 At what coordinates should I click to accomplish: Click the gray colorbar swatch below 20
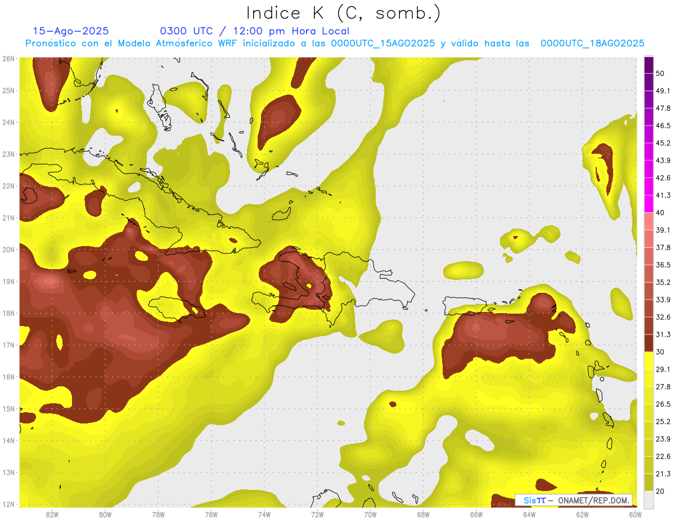click(x=649, y=499)
